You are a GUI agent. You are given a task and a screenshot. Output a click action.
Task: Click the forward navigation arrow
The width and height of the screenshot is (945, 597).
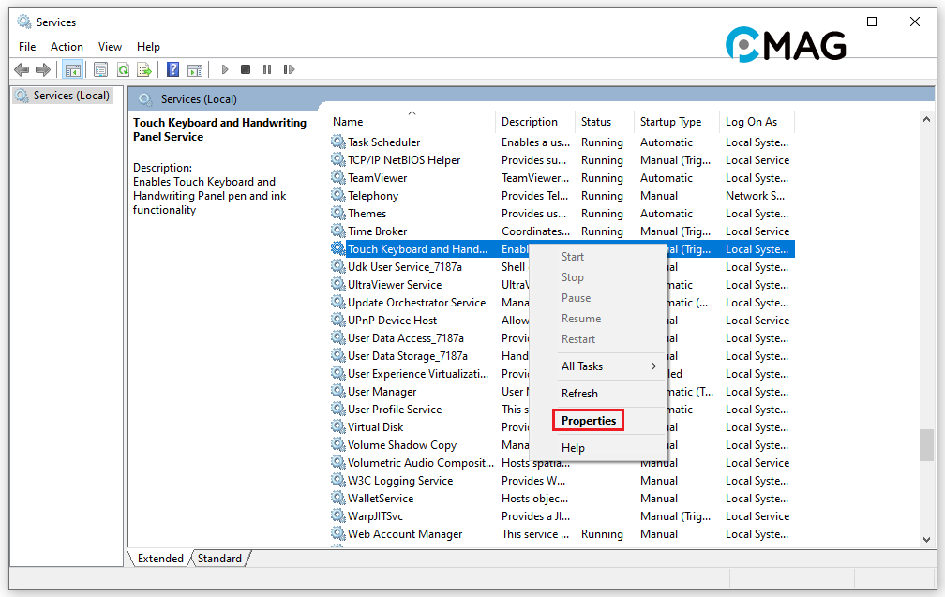pyautogui.click(x=42, y=68)
